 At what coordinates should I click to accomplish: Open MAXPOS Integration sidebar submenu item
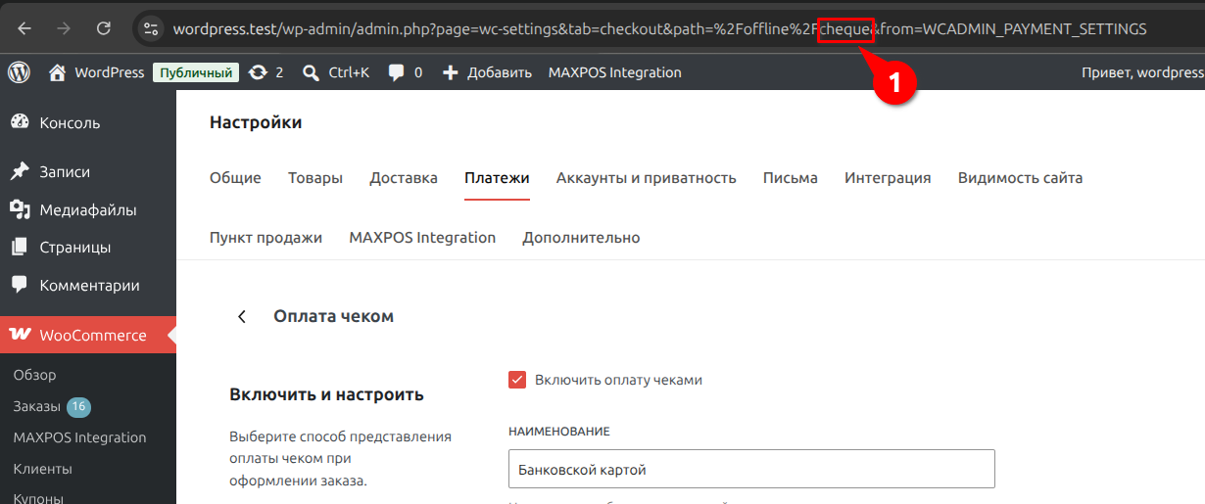pos(80,437)
